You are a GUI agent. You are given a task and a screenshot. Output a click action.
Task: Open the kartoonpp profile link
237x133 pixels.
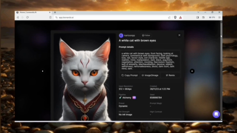(x=130, y=35)
